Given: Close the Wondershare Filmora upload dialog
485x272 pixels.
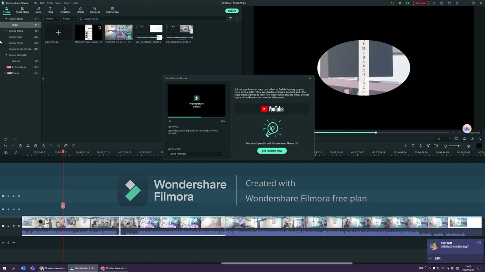Looking at the screenshot, I should 310,78.
